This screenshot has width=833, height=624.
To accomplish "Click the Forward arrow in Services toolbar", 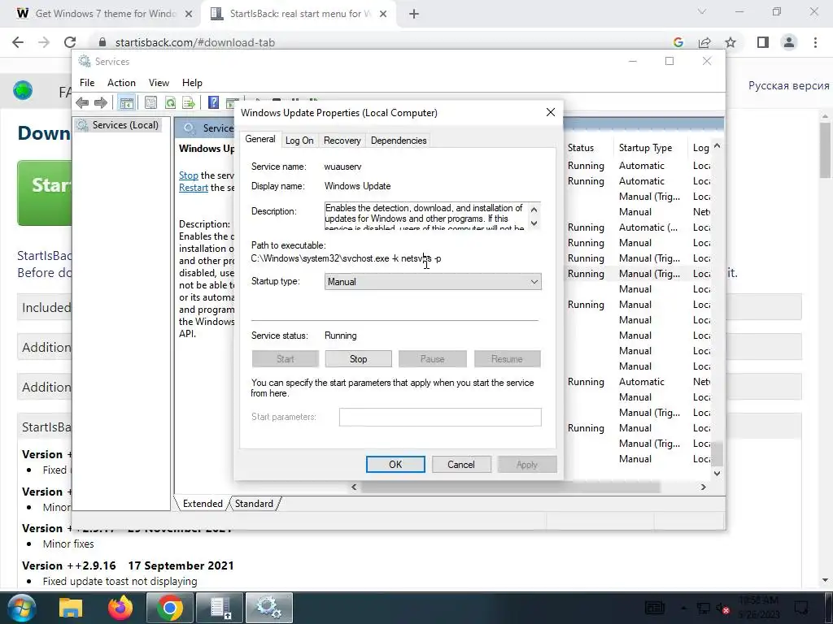I will click(x=100, y=103).
